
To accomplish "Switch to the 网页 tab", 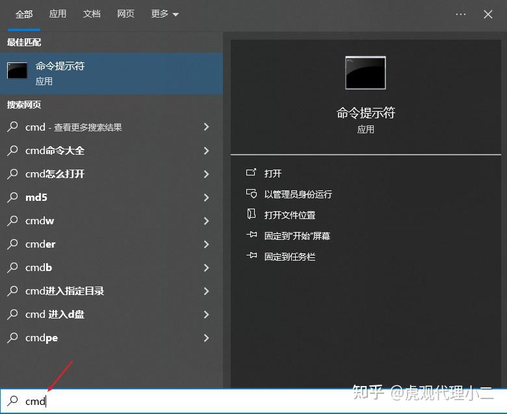I will click(x=125, y=14).
